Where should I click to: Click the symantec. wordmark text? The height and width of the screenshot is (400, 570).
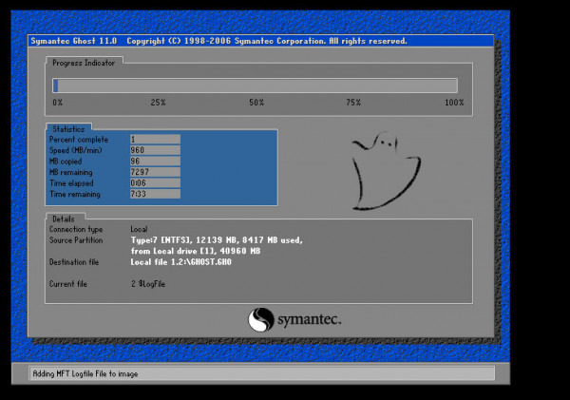tap(310, 319)
